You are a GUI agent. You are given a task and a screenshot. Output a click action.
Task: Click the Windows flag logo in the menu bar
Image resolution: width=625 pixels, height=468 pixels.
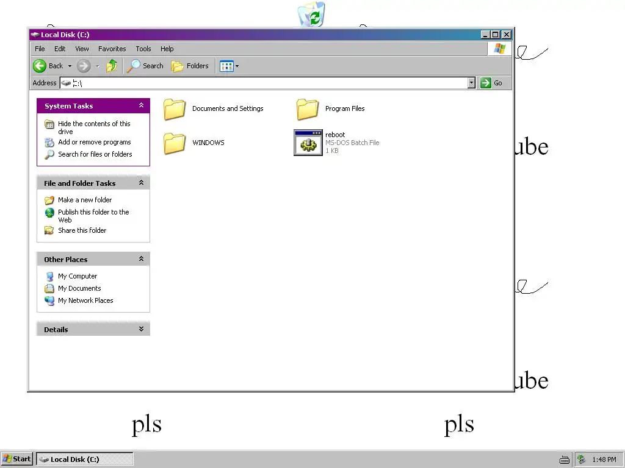tap(499, 49)
